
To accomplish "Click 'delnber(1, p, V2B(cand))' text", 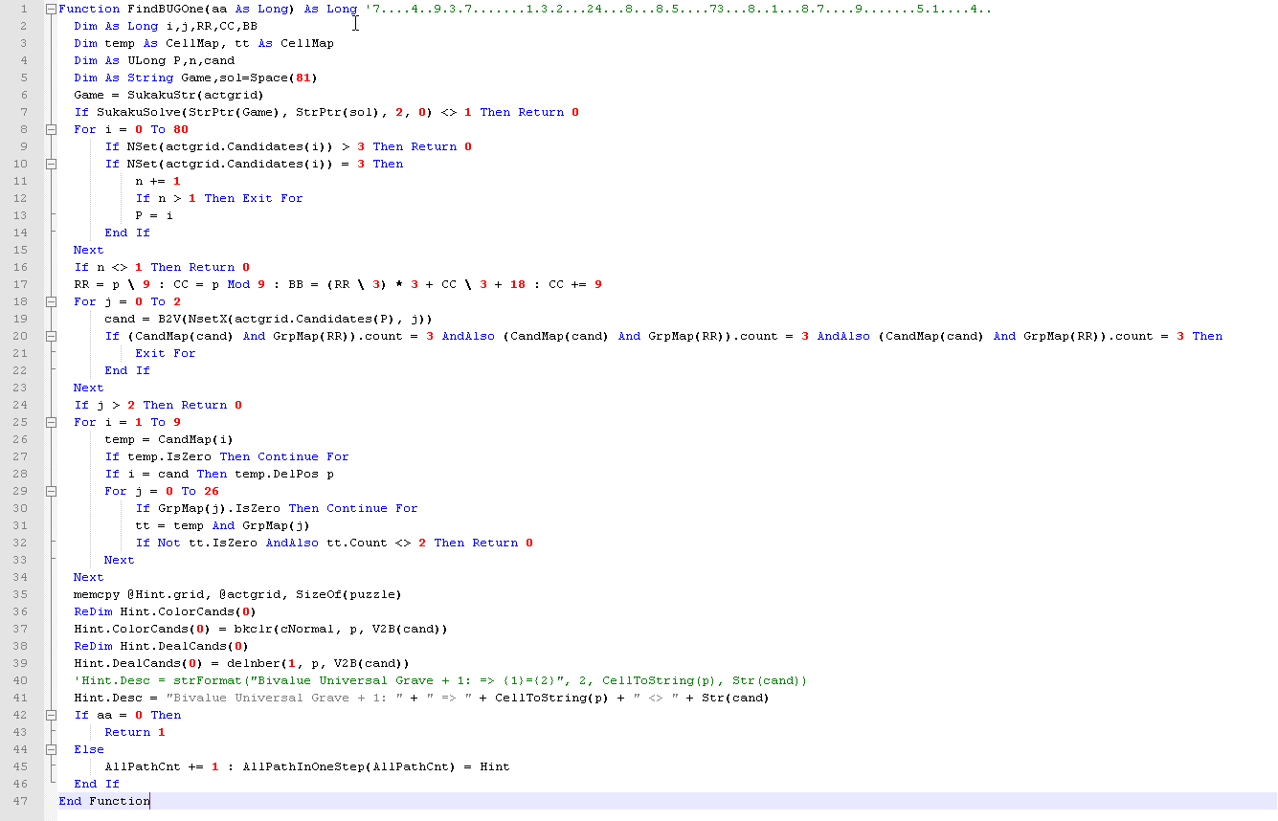I will click(x=319, y=663).
